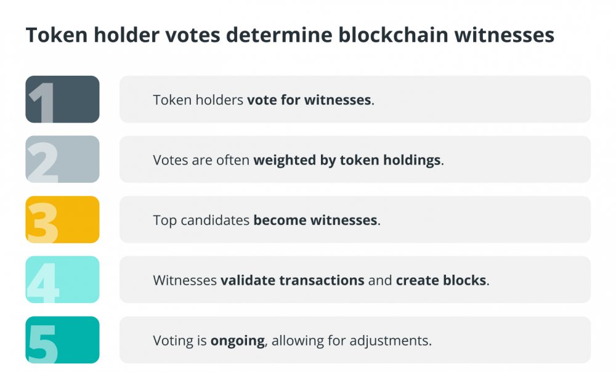
Task: Click the dark slate number 1 tile
Action: coord(62,99)
